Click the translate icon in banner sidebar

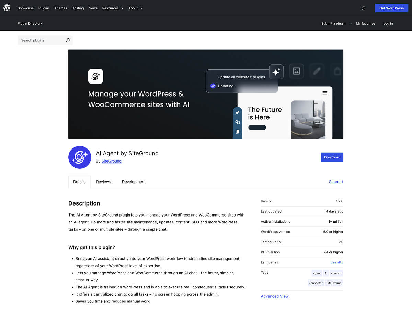coord(237,122)
